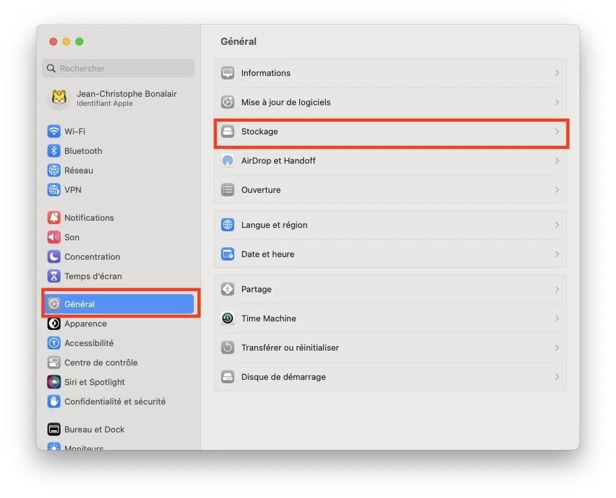Click the Disque de démarrage icon

228,377
